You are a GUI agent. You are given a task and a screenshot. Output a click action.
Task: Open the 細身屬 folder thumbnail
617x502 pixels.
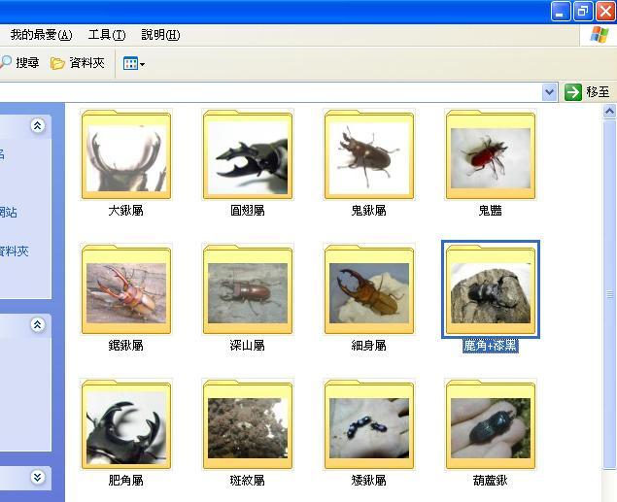click(x=369, y=289)
